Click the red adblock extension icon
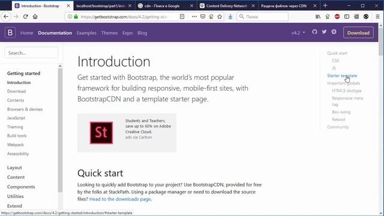The image size is (384, 216). (x=337, y=17)
